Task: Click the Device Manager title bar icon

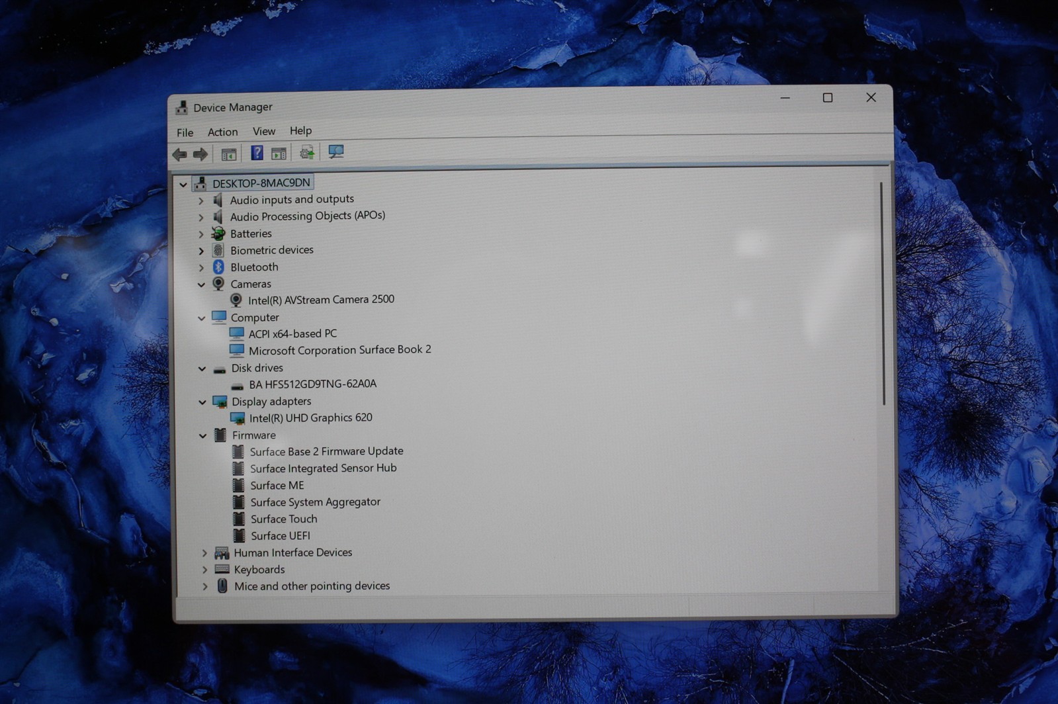Action: [x=181, y=108]
